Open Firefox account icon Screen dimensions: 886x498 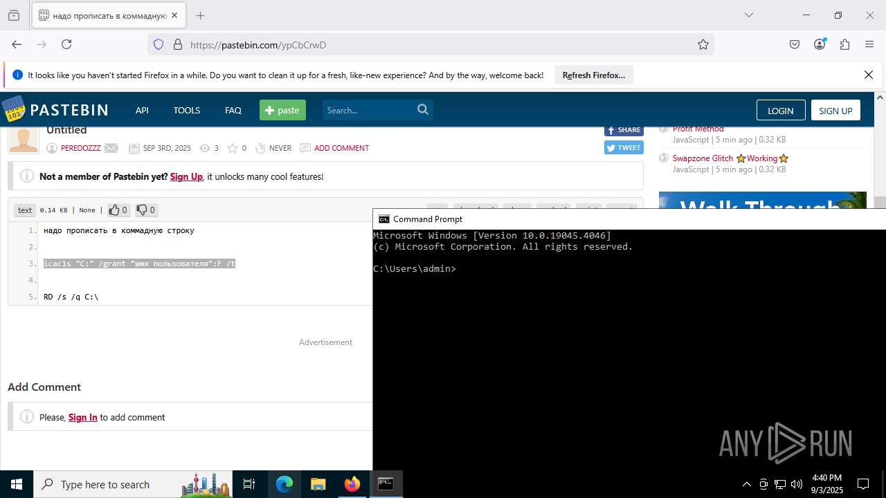coord(820,44)
